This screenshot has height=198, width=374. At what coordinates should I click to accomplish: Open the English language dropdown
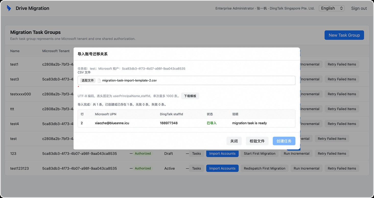point(331,8)
